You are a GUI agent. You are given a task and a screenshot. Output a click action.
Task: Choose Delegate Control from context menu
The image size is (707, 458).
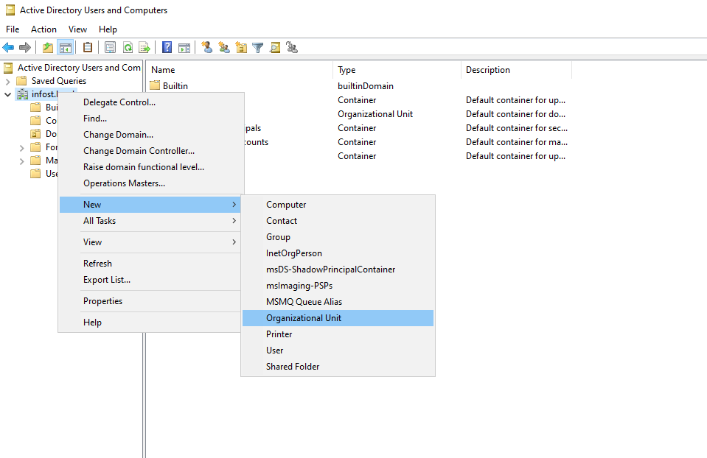152,102
